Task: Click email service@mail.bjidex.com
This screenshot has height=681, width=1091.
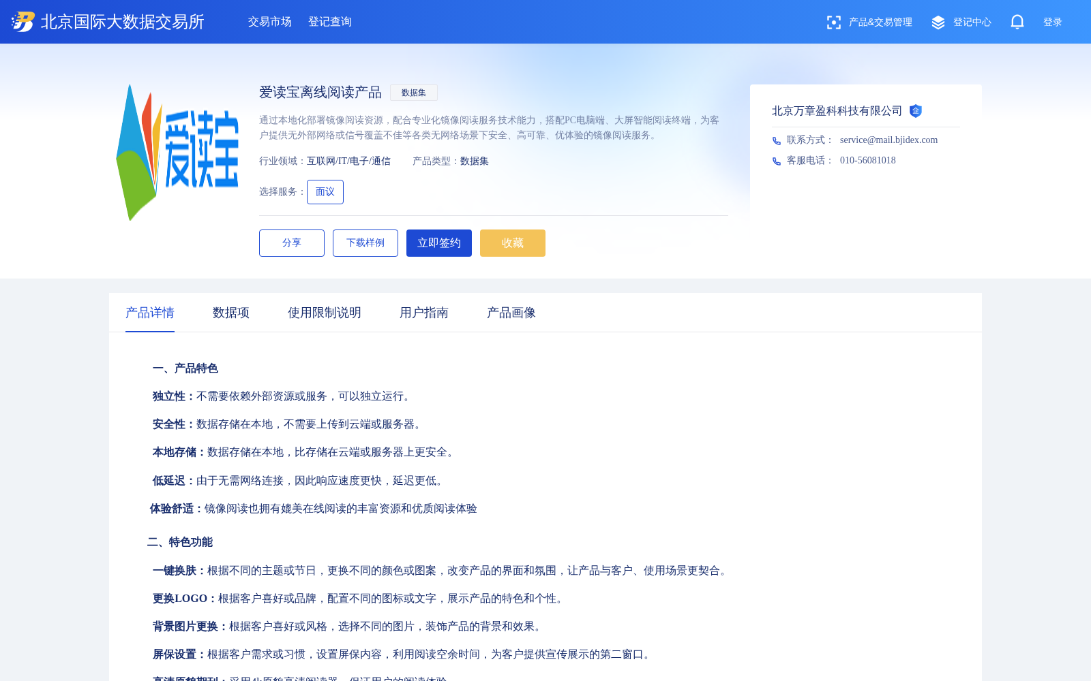Action: pos(888,140)
